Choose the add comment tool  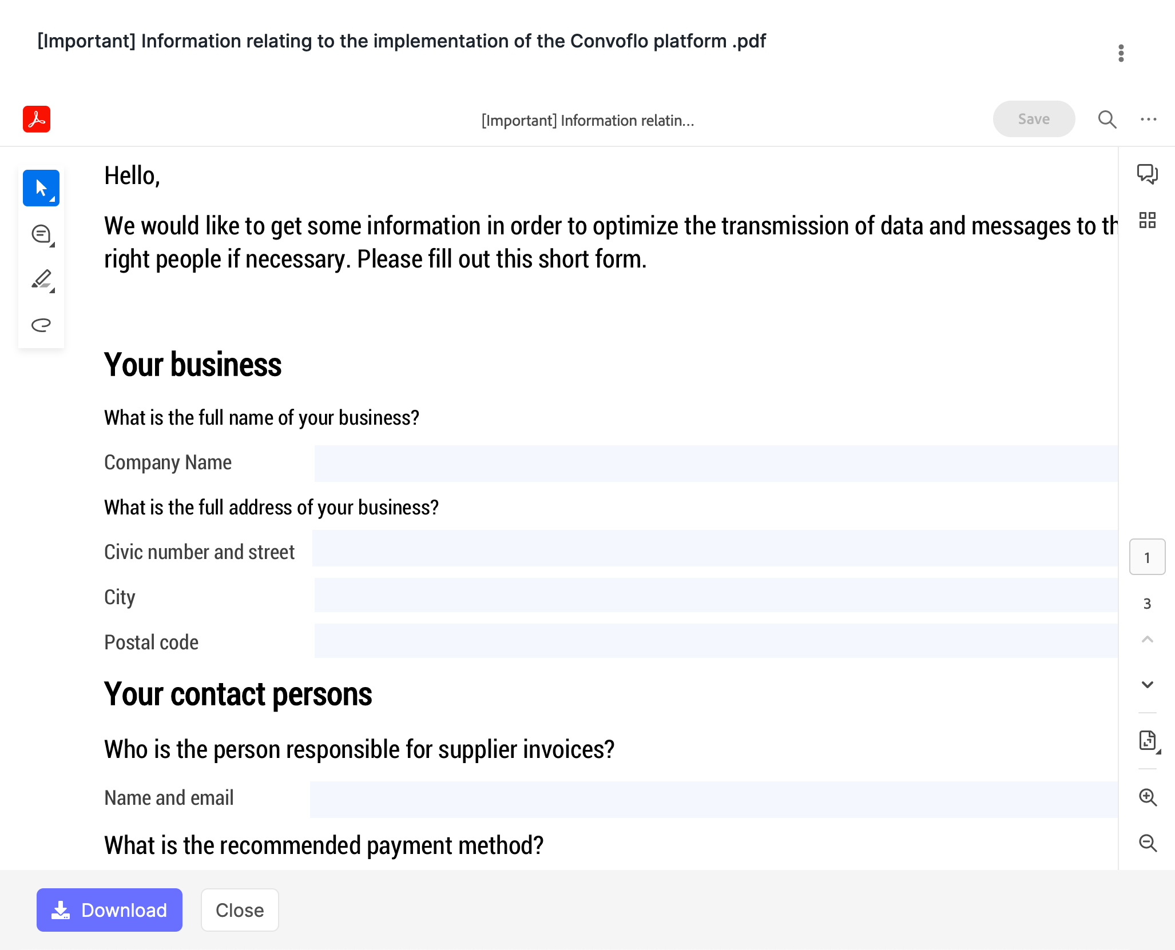[41, 234]
